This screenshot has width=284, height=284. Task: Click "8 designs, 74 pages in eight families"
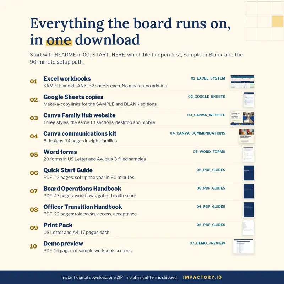coord(80,141)
